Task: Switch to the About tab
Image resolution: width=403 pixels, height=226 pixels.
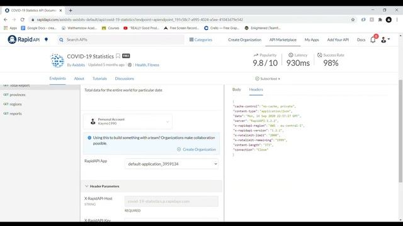Action: click(x=79, y=78)
